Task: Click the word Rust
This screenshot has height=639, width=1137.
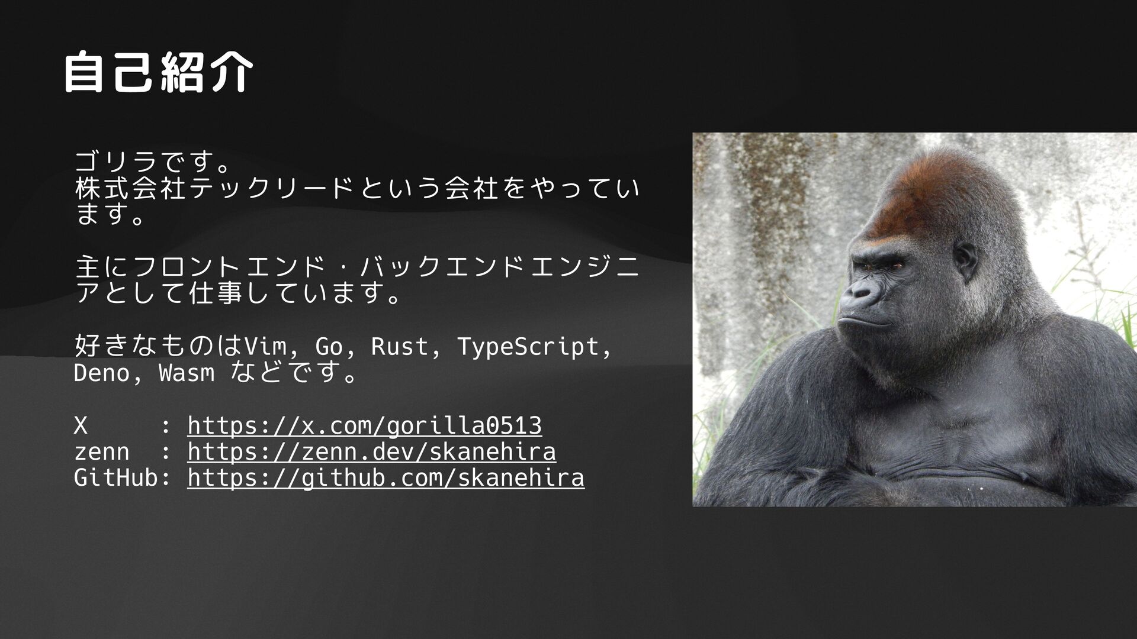Action: pos(398,347)
